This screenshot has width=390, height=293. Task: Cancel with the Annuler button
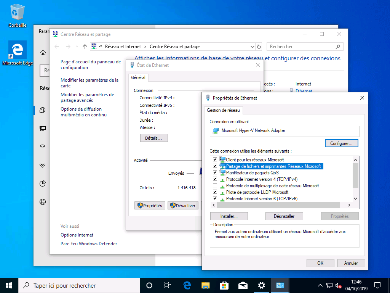(351, 263)
